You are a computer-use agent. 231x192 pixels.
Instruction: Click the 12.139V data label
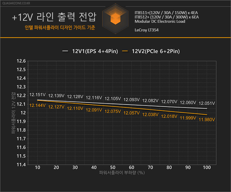(x=56, y=96)
